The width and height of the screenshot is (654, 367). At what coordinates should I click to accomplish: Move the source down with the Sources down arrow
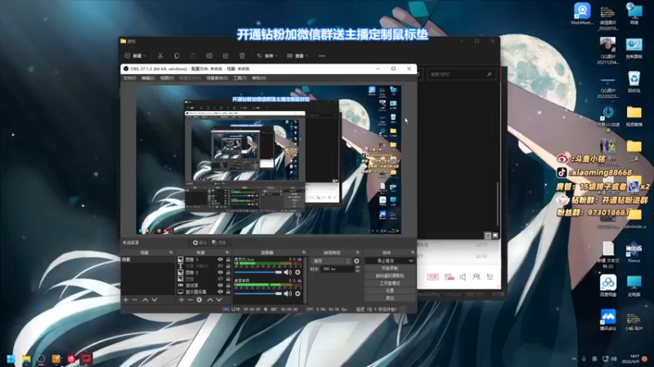219,299
